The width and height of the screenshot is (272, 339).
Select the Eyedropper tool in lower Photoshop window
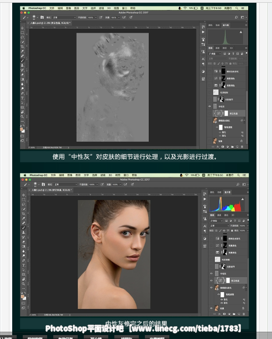point(23,218)
